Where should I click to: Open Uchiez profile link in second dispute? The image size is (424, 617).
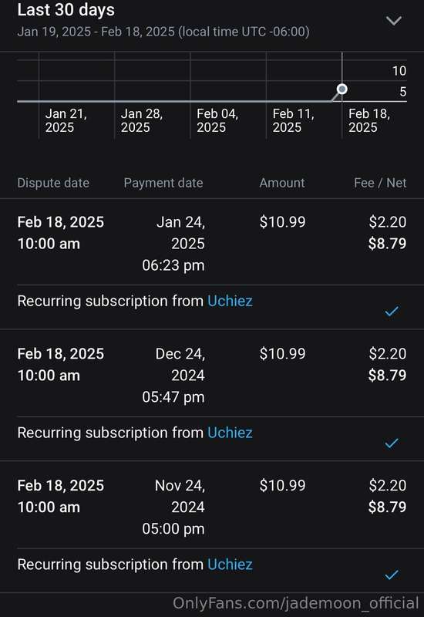230,433
